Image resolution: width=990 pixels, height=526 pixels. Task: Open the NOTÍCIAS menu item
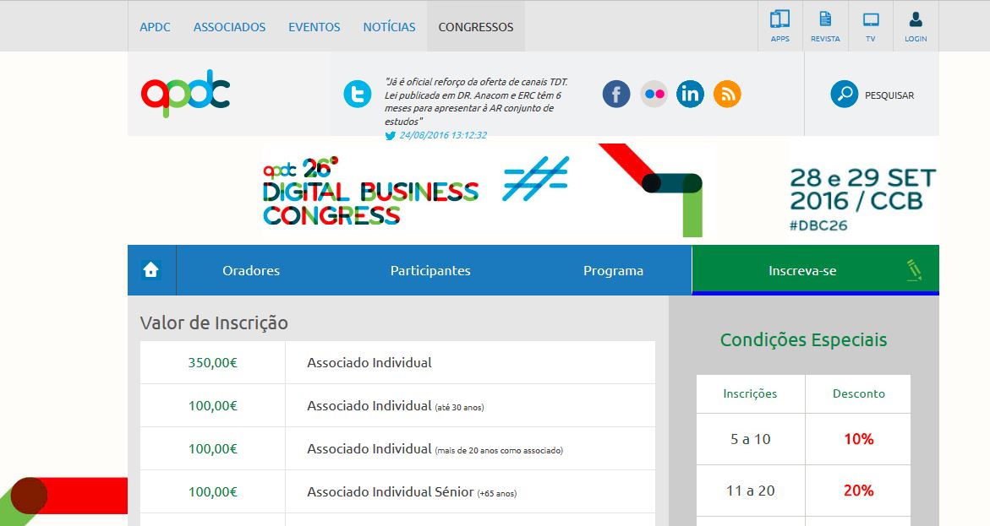click(x=389, y=27)
